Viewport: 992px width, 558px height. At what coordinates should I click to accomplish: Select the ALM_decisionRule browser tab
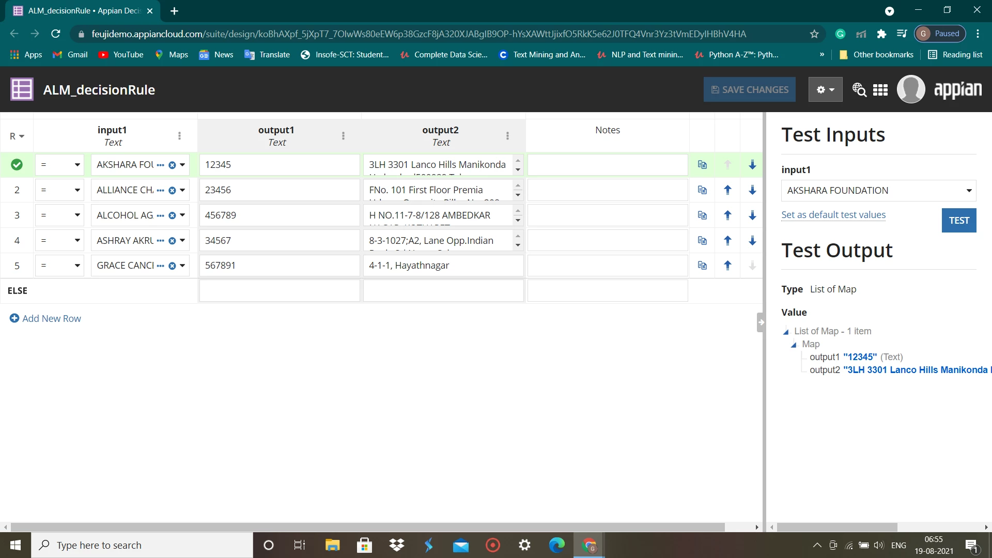pyautogui.click(x=83, y=11)
